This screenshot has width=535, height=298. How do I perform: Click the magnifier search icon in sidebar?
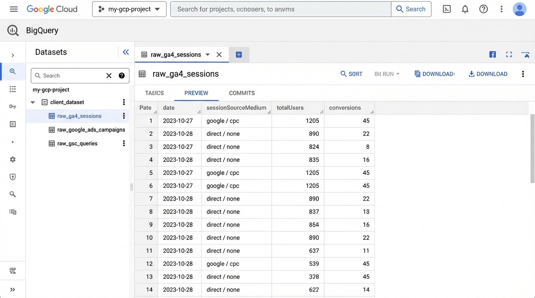(x=13, y=194)
